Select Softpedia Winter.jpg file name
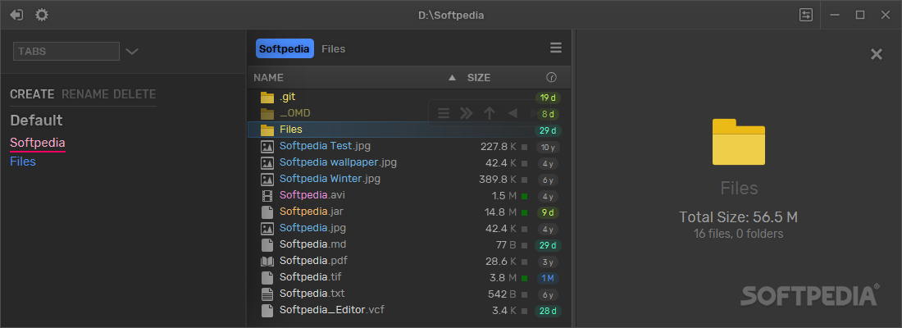 pos(330,179)
